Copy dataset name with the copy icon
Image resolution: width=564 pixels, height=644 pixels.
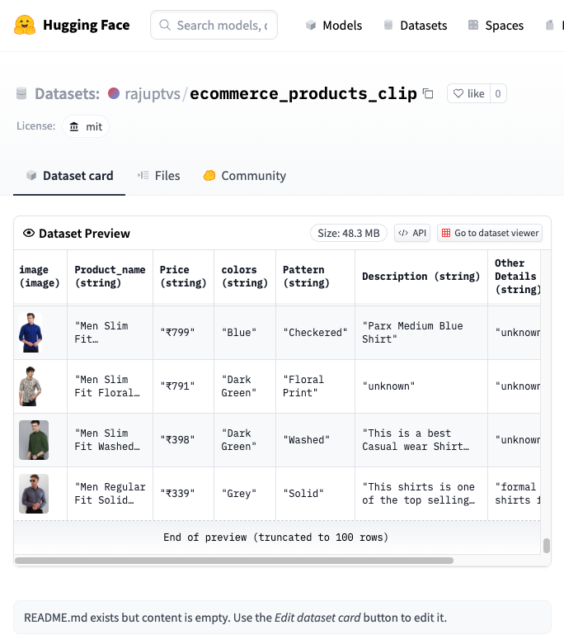pyautogui.click(x=428, y=93)
